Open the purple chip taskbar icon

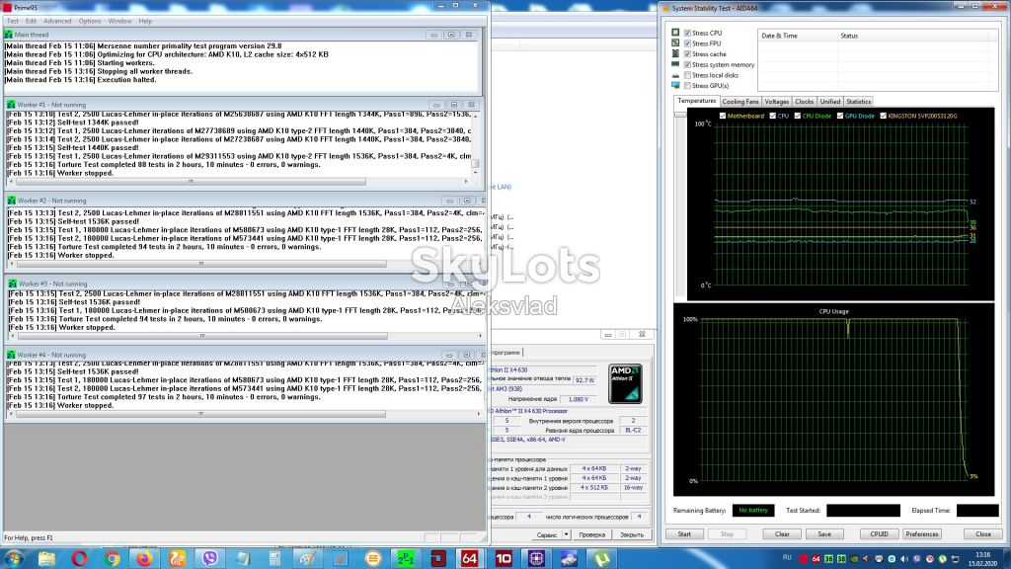[x=536, y=558]
